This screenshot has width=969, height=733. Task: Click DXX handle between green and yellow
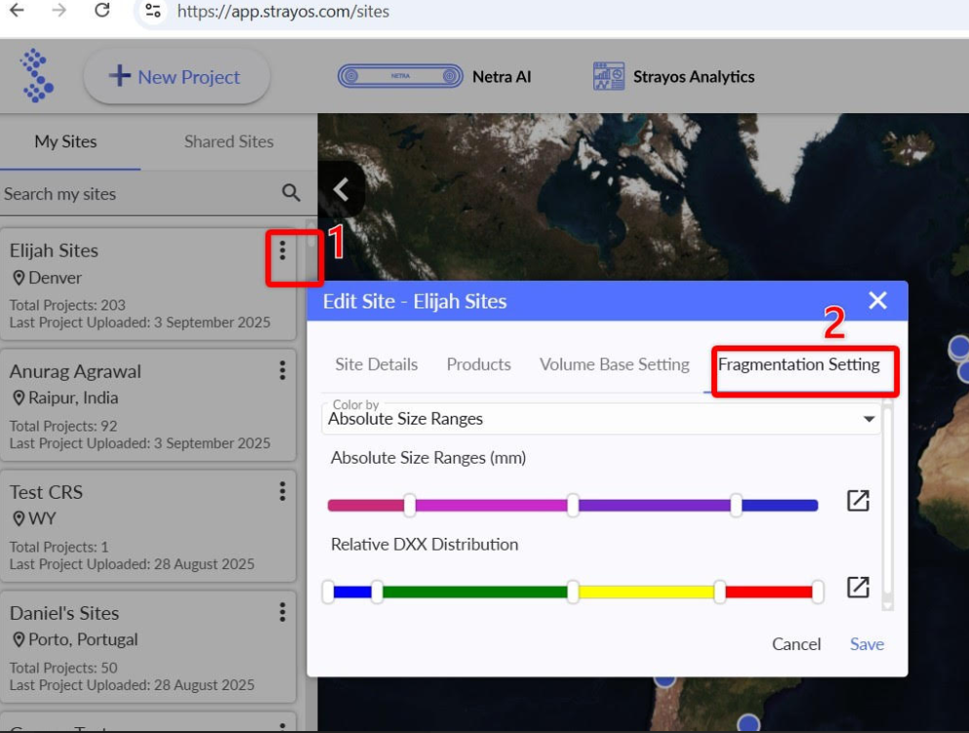(573, 591)
